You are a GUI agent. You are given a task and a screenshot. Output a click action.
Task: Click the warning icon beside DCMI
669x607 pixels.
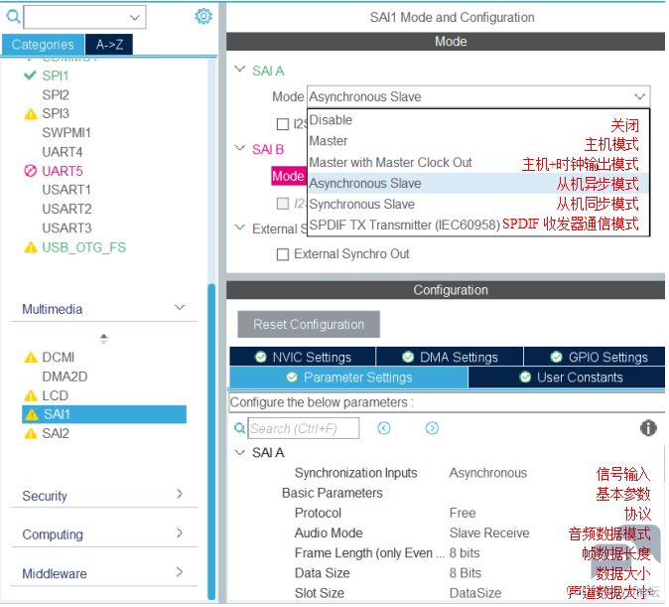tap(30, 358)
